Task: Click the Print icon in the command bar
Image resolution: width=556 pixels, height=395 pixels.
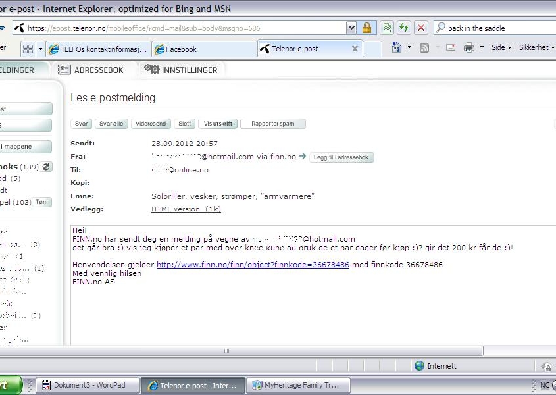Action: pyautogui.click(x=469, y=47)
